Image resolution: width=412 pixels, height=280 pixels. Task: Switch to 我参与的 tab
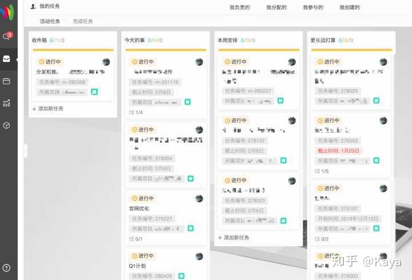click(313, 7)
